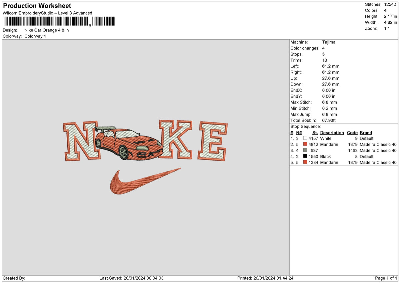Click the code '1463' in row 3
The image size is (400, 283).
click(352, 150)
